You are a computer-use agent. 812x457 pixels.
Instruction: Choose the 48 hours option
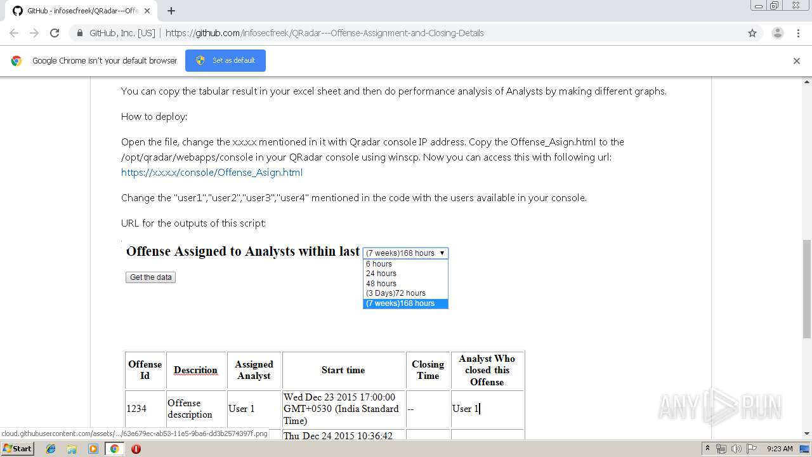[x=405, y=284]
